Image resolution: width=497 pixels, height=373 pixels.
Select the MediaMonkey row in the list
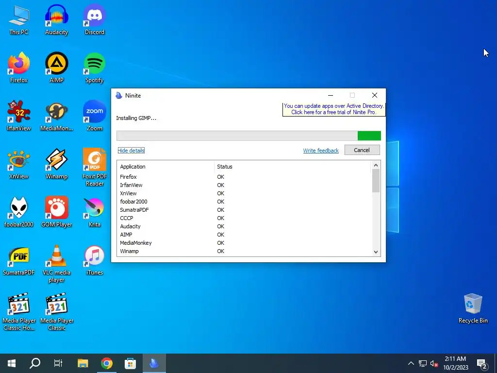click(244, 243)
